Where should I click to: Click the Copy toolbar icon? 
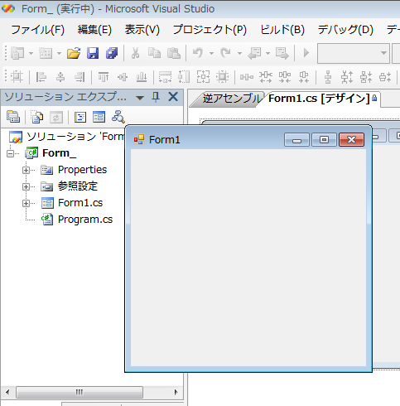[x=154, y=53]
